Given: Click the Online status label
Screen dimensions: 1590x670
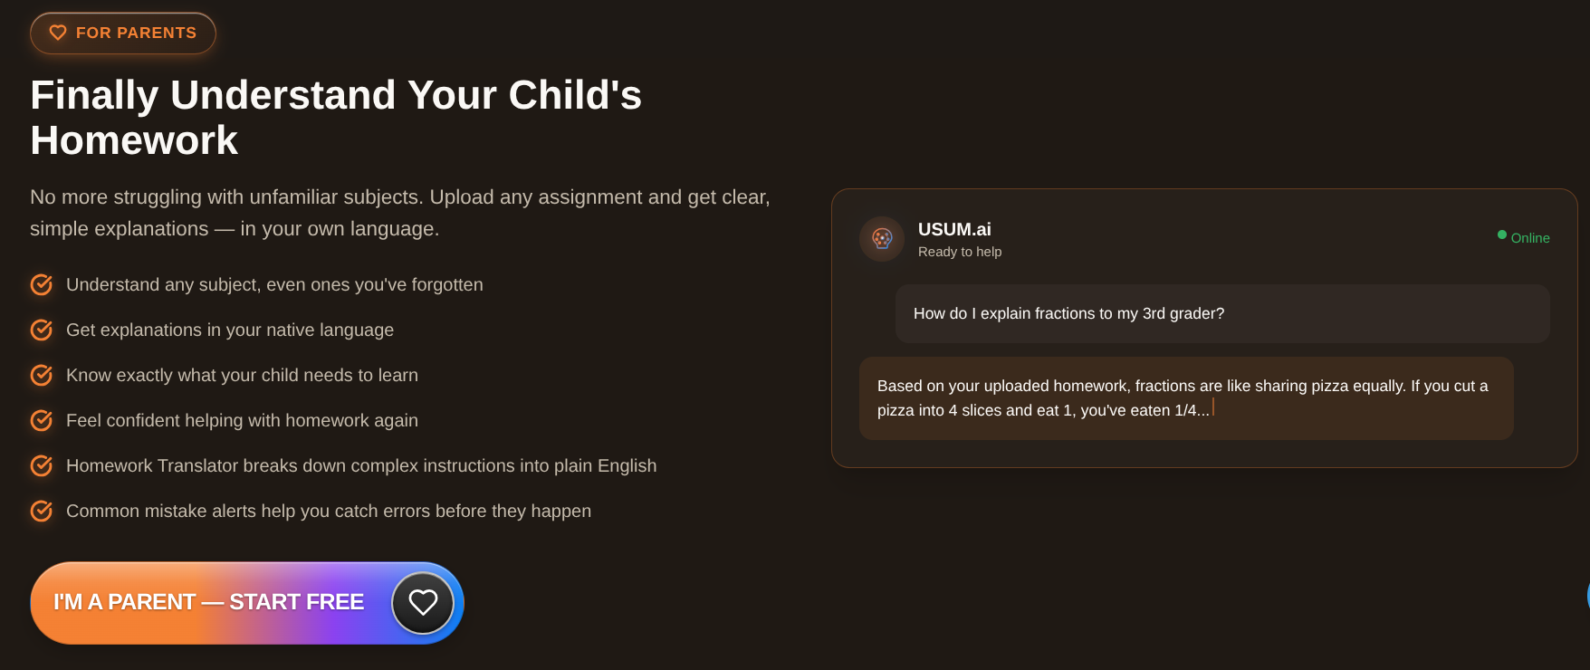Looking at the screenshot, I should pyautogui.click(x=1530, y=238).
